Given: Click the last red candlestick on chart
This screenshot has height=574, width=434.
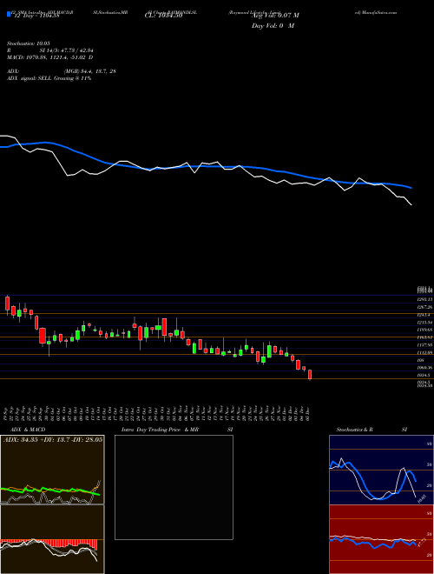Looking at the screenshot, I should (x=310, y=375).
